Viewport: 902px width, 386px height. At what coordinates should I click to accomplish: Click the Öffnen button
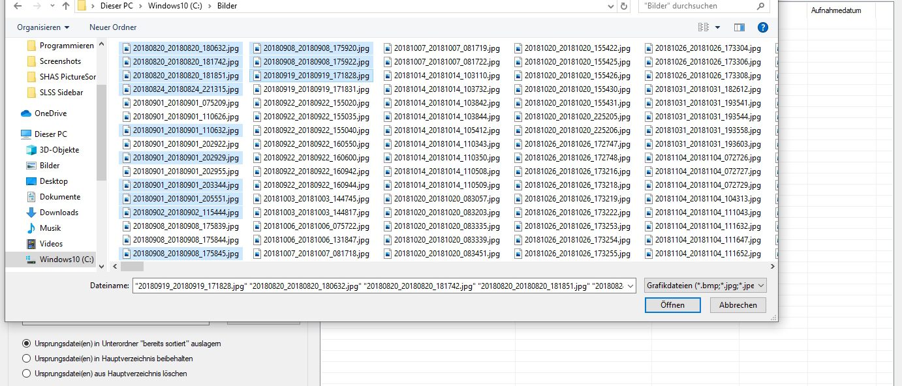pyautogui.click(x=672, y=305)
